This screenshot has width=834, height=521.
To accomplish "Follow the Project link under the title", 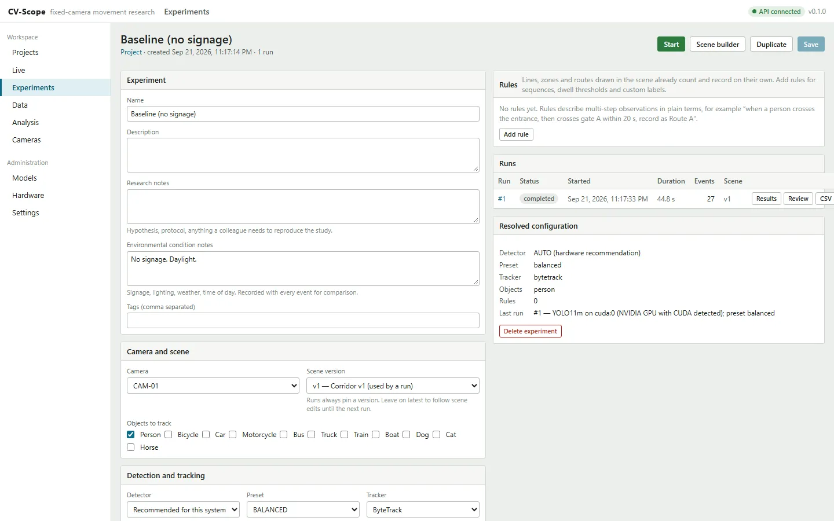I will click(x=131, y=52).
